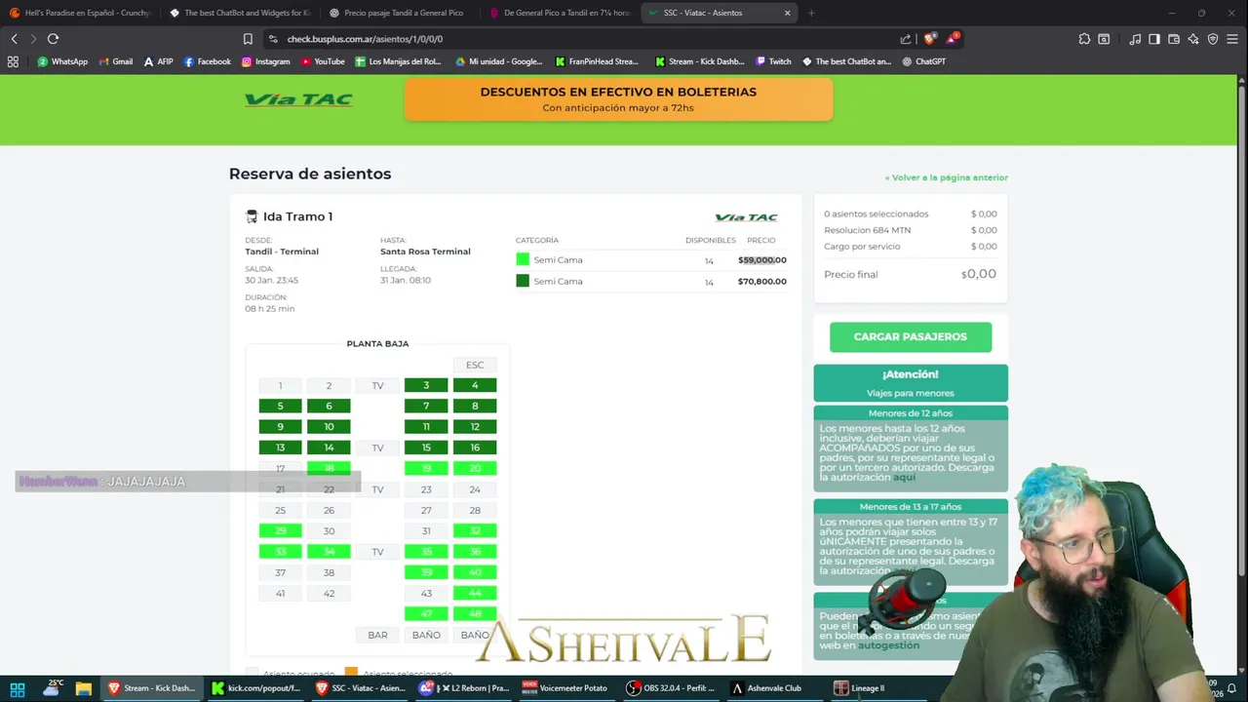Click the 'autogestión' link
1248x702 pixels.
(888, 645)
